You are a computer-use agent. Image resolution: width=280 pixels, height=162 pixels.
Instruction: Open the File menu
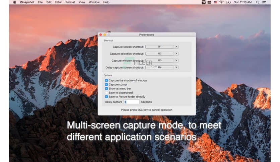tap(40, 2)
